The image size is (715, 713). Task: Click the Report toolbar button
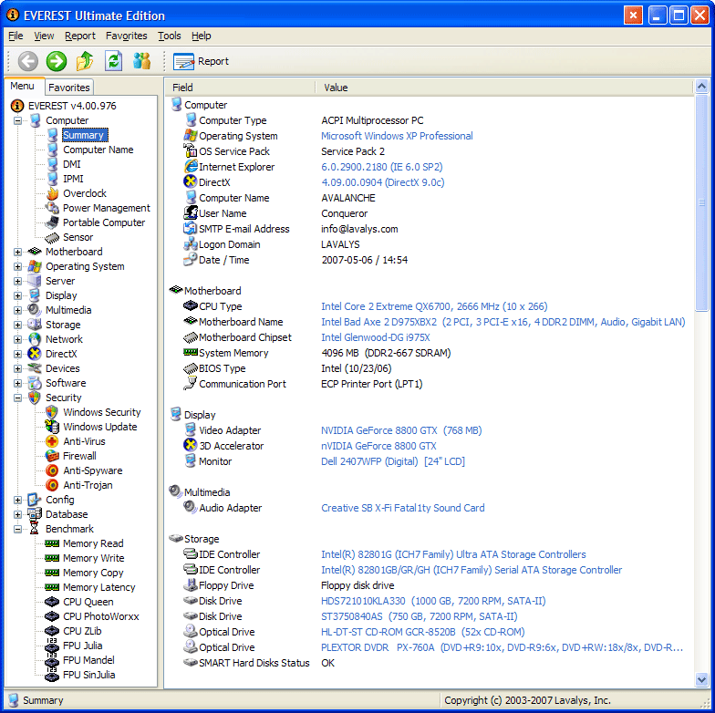point(202,61)
